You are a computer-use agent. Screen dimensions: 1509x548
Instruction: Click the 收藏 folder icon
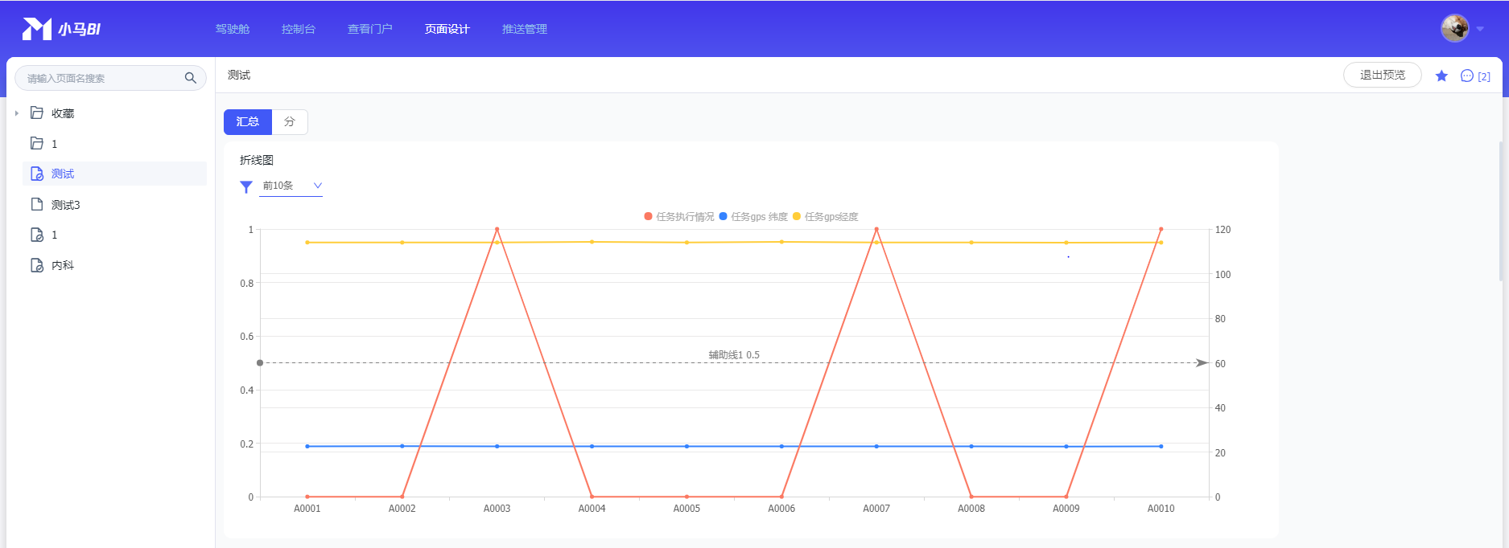pyautogui.click(x=37, y=112)
